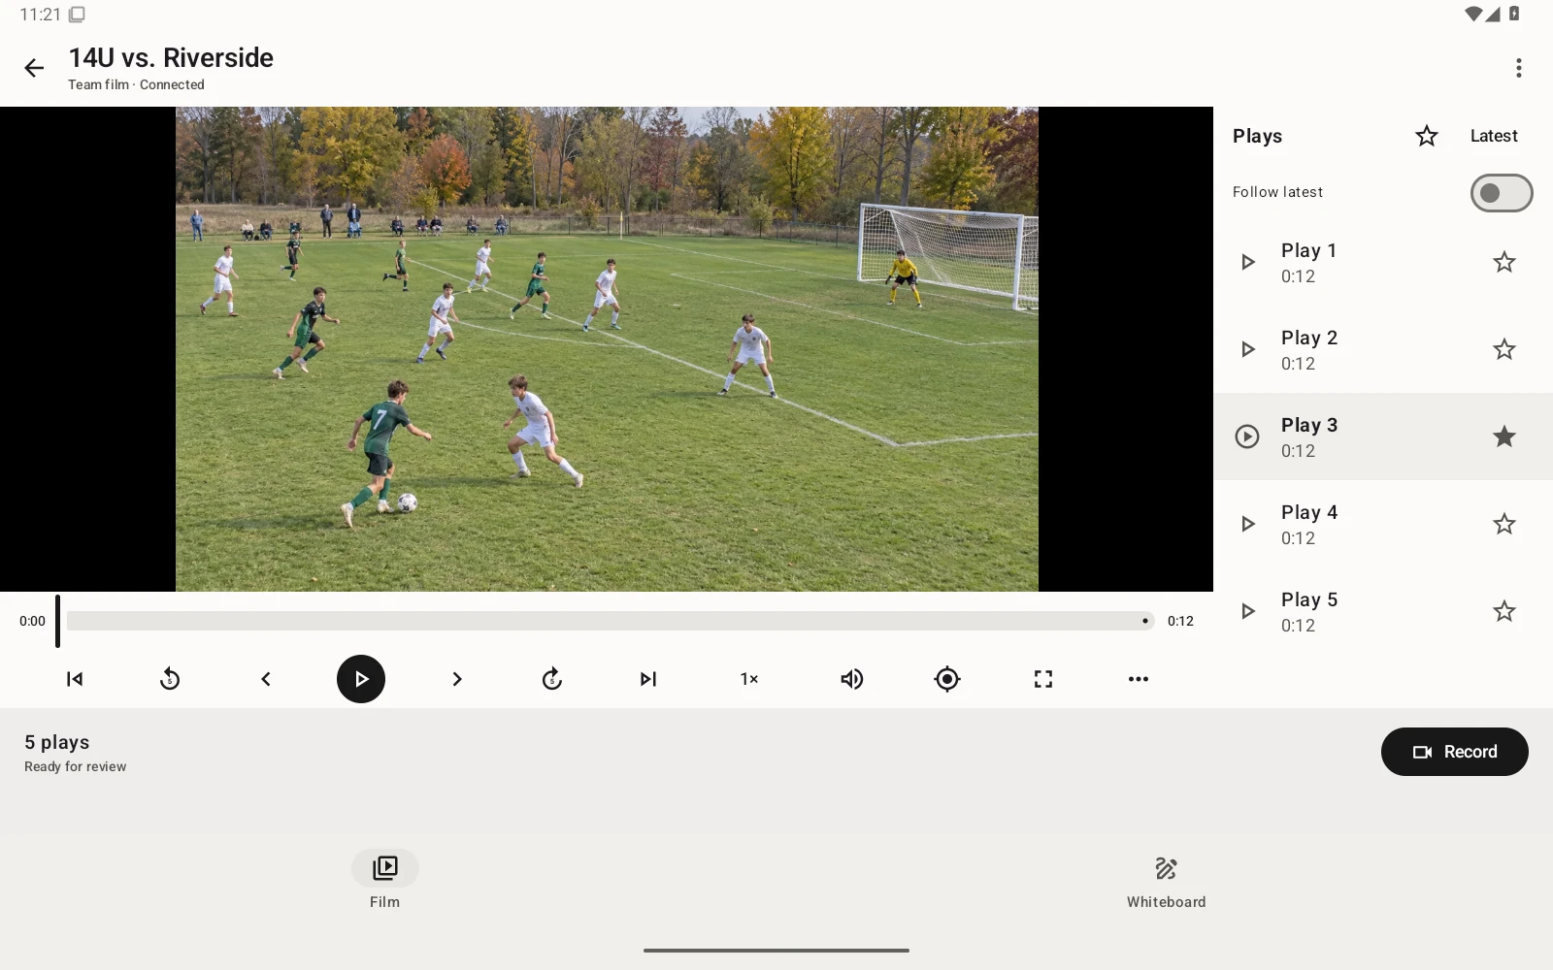Start Play 1 with its play icon
Image resolution: width=1553 pixels, height=970 pixels.
(1248, 262)
